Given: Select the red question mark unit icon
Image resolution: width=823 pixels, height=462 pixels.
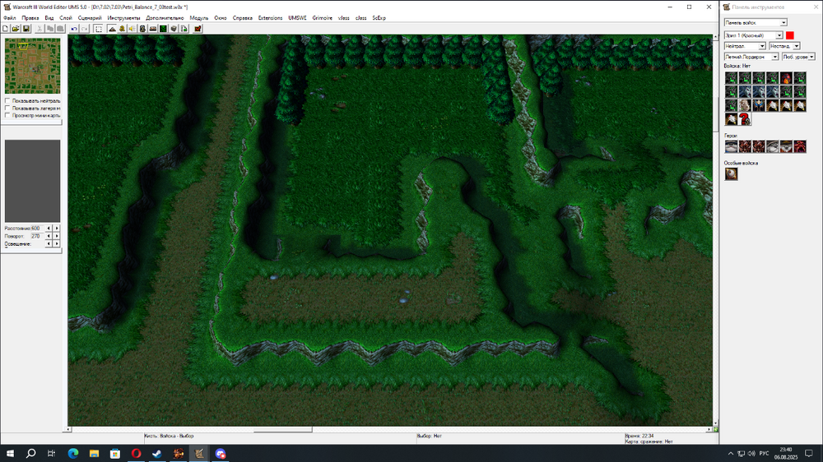Looking at the screenshot, I should 745,120.
